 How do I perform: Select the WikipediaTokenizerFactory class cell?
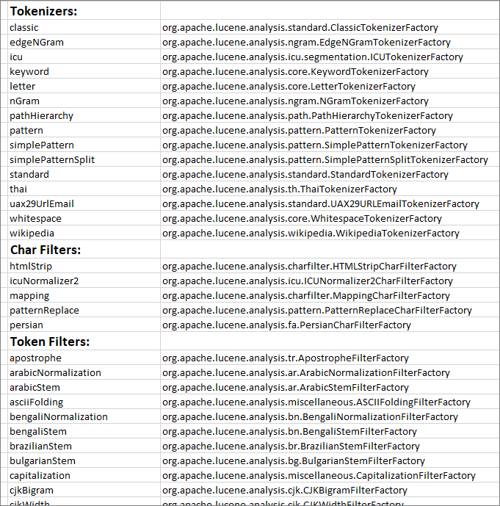click(x=311, y=234)
